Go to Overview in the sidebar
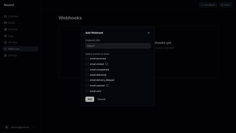The width and height of the screenshot is (236, 133). (20, 16)
